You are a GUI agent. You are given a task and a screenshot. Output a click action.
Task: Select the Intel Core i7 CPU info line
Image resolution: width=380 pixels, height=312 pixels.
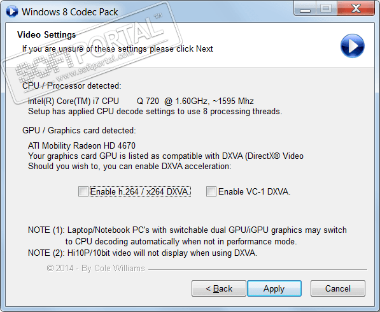point(141,101)
